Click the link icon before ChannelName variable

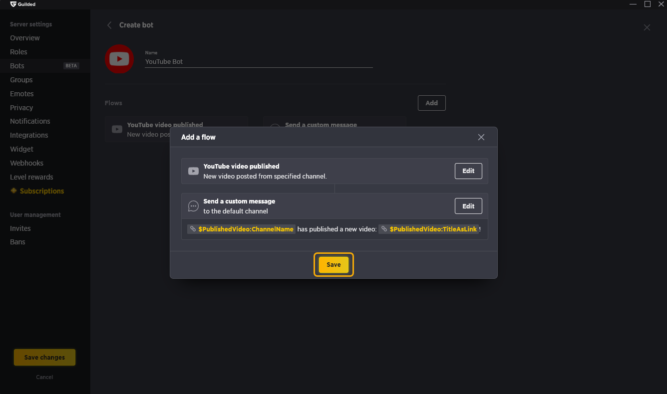point(193,229)
